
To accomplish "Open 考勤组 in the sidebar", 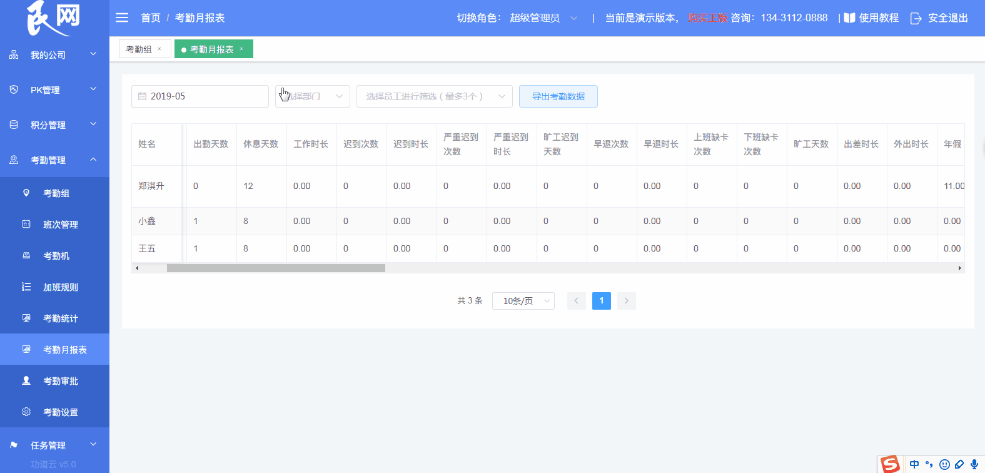I will tap(54, 193).
